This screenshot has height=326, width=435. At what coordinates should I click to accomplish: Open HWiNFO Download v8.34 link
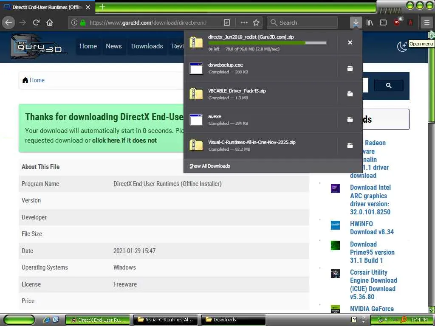pyautogui.click(x=372, y=228)
